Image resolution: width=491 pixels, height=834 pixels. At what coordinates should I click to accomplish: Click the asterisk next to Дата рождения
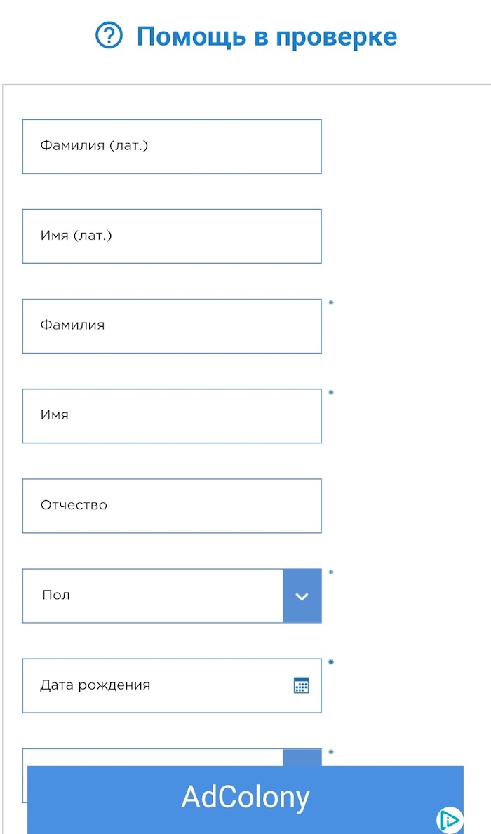(331, 662)
